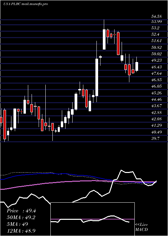The image size is (168, 236).
Task: Select the 50.82 price axis label
Action: click(x=156, y=48)
